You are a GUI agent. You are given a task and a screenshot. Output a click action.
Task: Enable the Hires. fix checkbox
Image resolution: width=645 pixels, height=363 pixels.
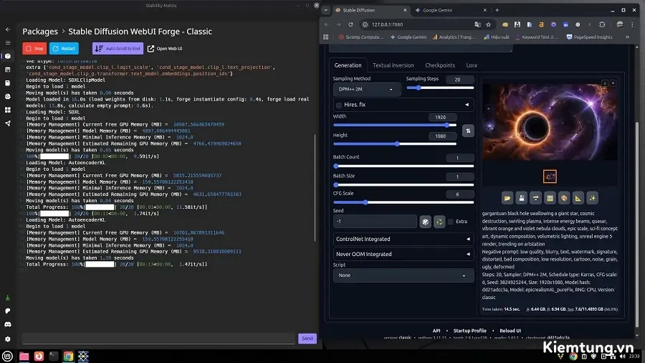click(x=339, y=105)
